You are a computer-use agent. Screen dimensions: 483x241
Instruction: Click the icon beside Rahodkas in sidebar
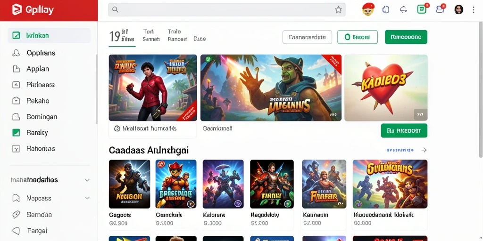16,149
